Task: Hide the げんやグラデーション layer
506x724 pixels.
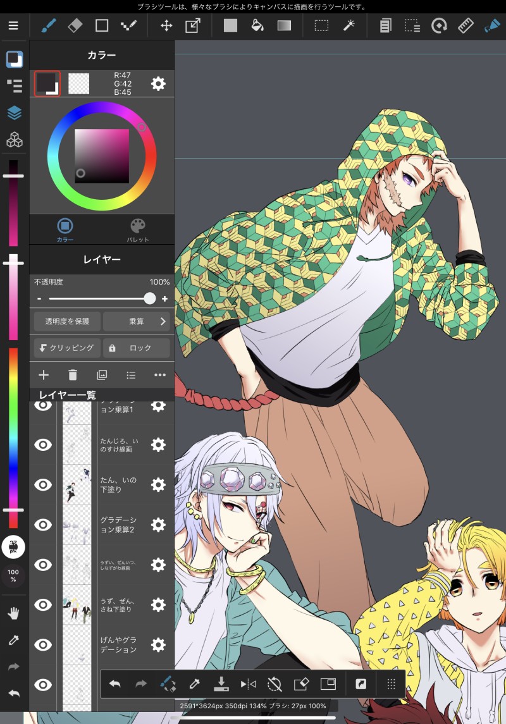Action: [43, 645]
